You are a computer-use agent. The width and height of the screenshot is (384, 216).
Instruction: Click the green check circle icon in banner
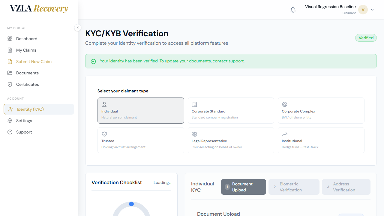pos(93,61)
